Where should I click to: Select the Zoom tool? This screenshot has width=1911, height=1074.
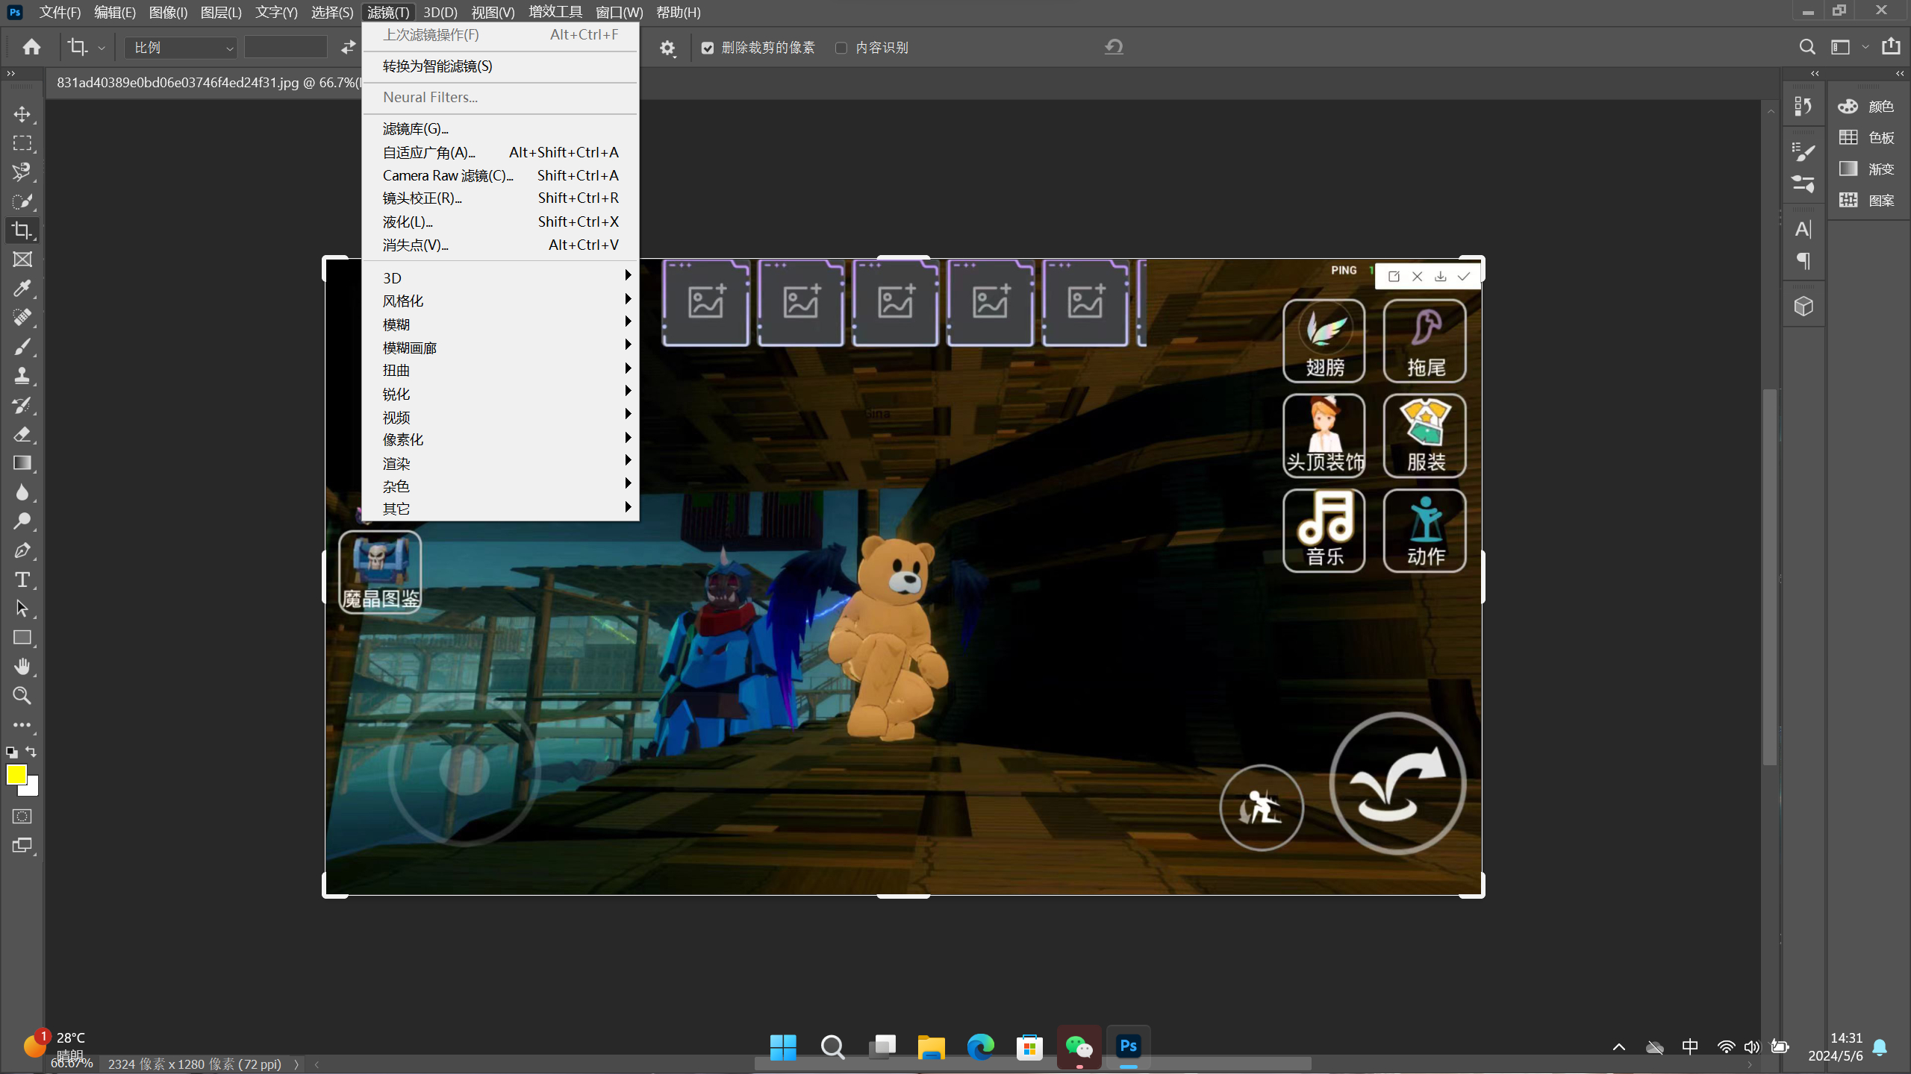tap(22, 696)
